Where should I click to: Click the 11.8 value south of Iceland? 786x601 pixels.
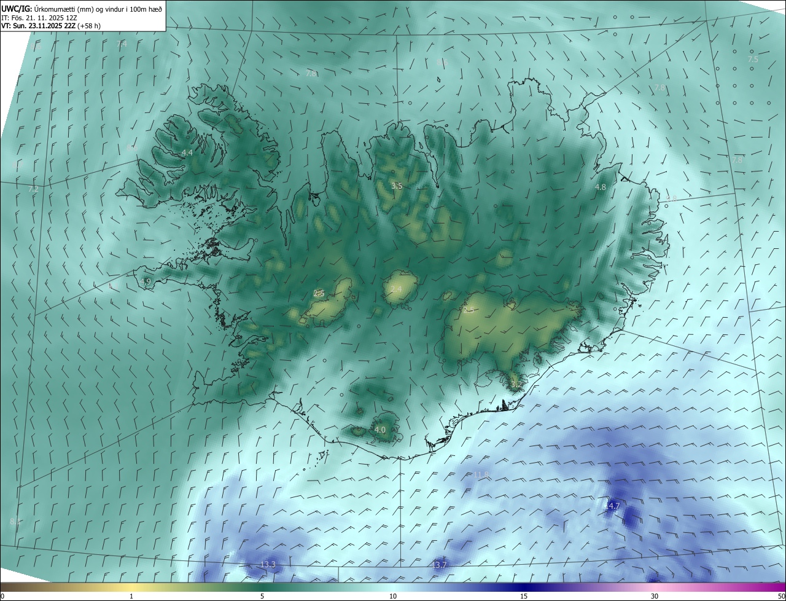[481, 474]
